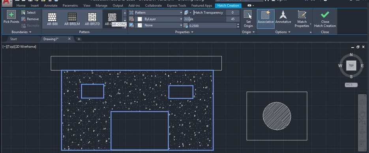Open the Manage ribbon tab
369x153 pixels.
(102, 6)
